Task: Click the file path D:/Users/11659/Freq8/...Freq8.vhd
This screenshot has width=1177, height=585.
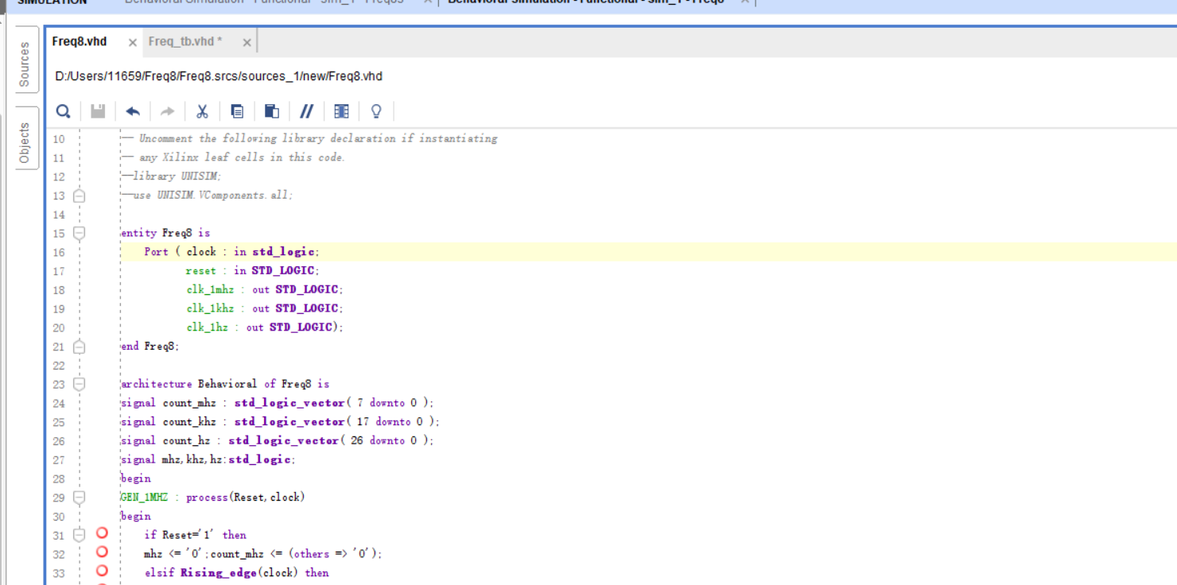Action: [x=219, y=76]
